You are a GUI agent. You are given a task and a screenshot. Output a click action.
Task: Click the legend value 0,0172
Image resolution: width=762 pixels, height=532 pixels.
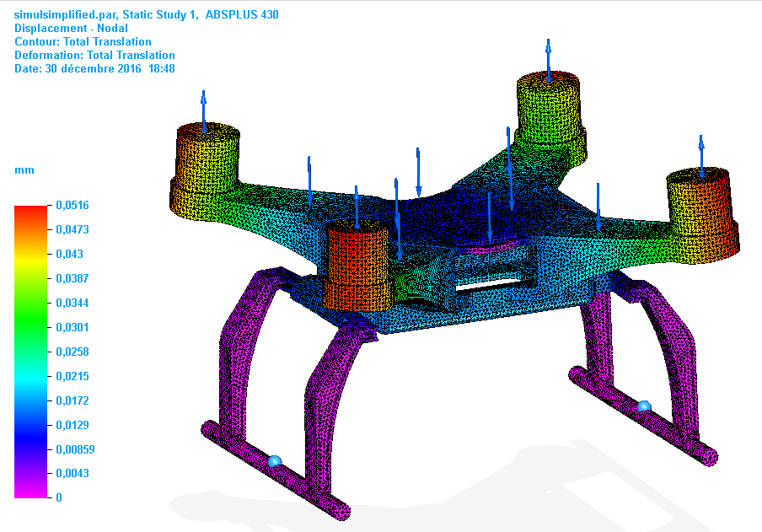click(x=72, y=400)
